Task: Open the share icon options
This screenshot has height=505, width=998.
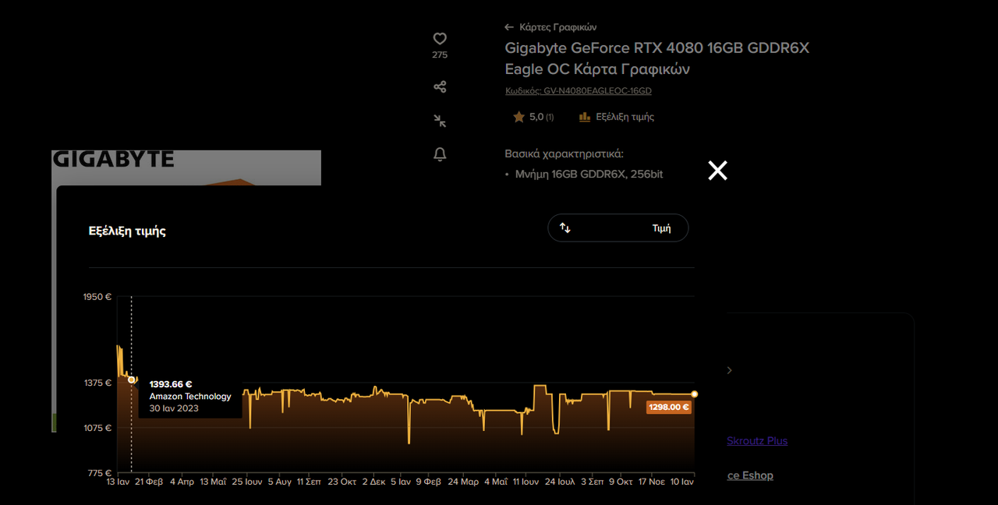Action: (440, 87)
